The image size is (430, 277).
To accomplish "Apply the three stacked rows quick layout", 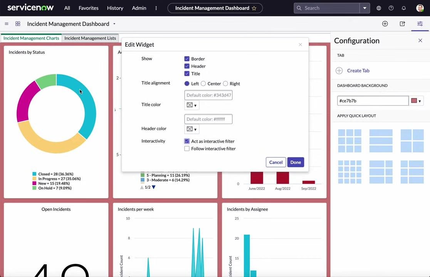I will (x=381, y=141).
